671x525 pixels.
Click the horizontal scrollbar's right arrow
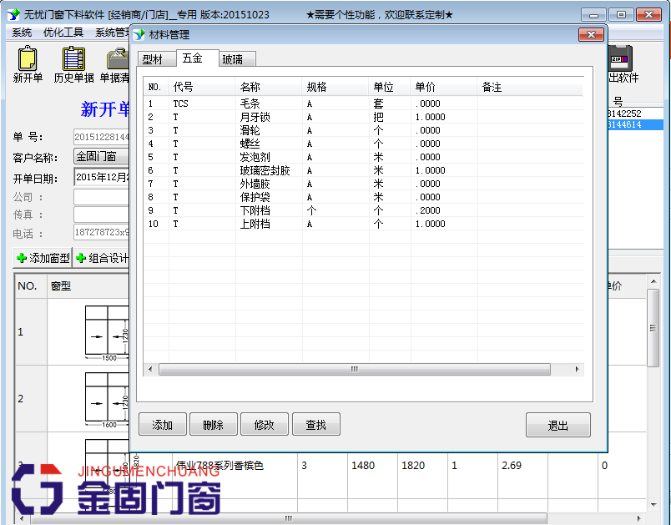click(x=577, y=369)
